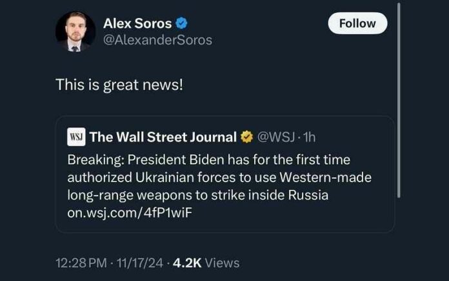Open the WSJ logo avatar

tap(76, 137)
